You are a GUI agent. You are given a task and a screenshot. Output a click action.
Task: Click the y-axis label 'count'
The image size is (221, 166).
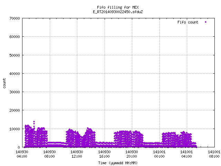(4, 83)
